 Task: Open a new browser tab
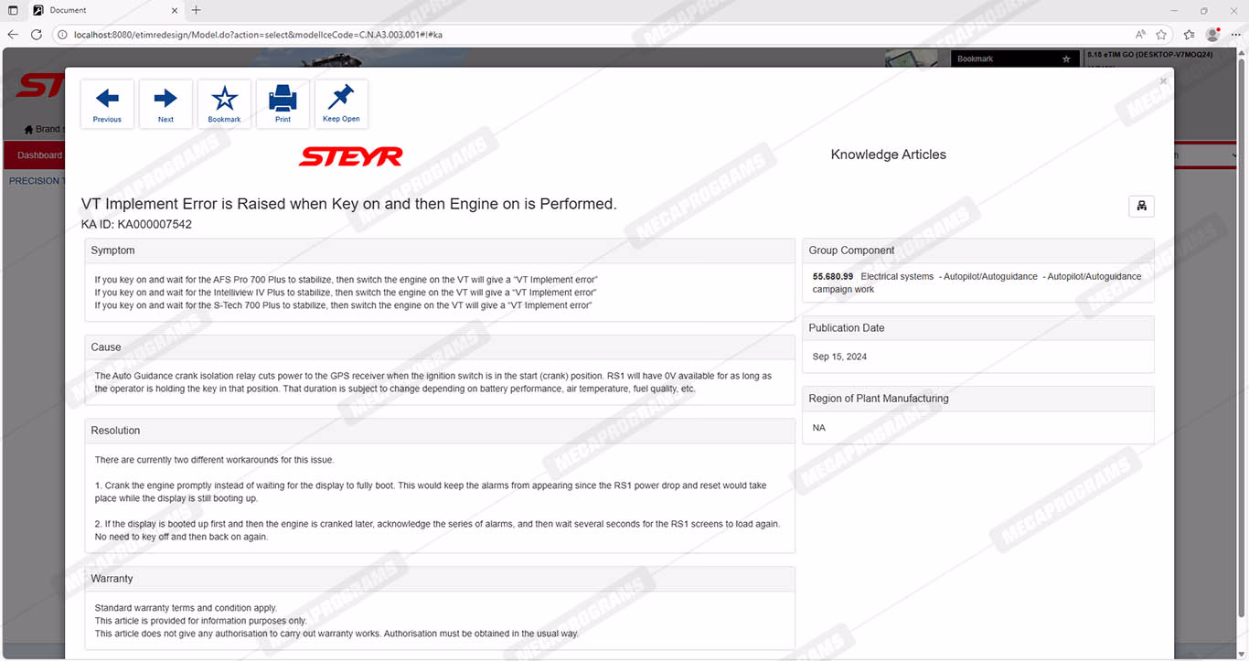coord(196,10)
